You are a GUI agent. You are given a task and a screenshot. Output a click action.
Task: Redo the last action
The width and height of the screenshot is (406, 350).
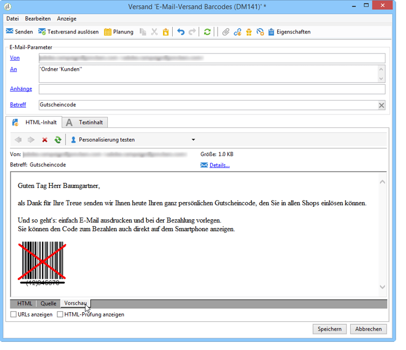point(192,32)
